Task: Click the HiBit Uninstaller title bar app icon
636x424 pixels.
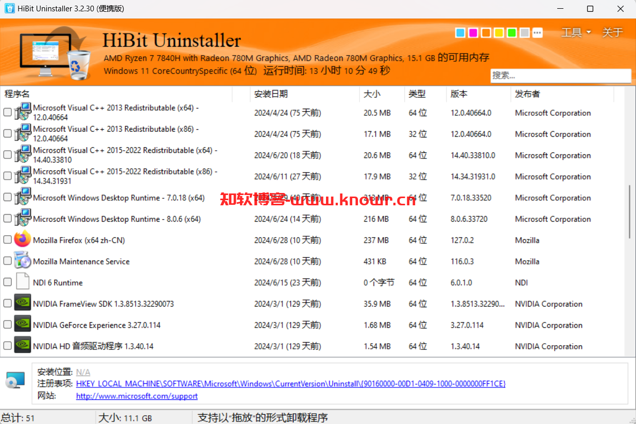Action: (9, 9)
